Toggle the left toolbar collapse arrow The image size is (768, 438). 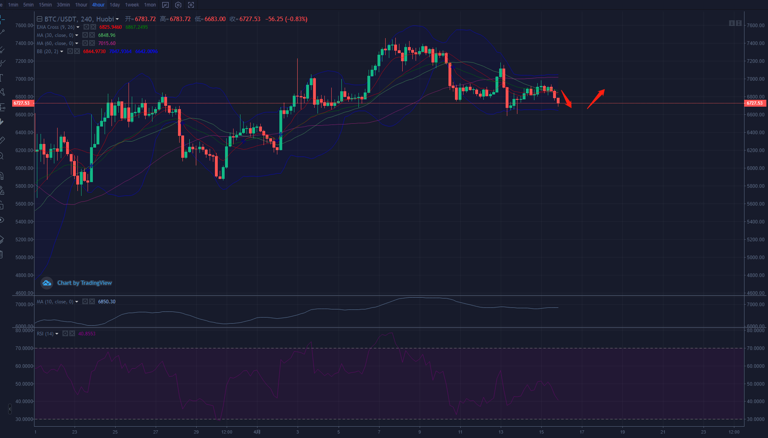[x=10, y=409]
